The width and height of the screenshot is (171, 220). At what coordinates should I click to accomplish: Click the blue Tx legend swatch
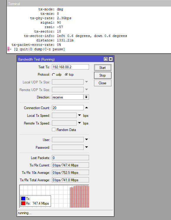point(23,198)
